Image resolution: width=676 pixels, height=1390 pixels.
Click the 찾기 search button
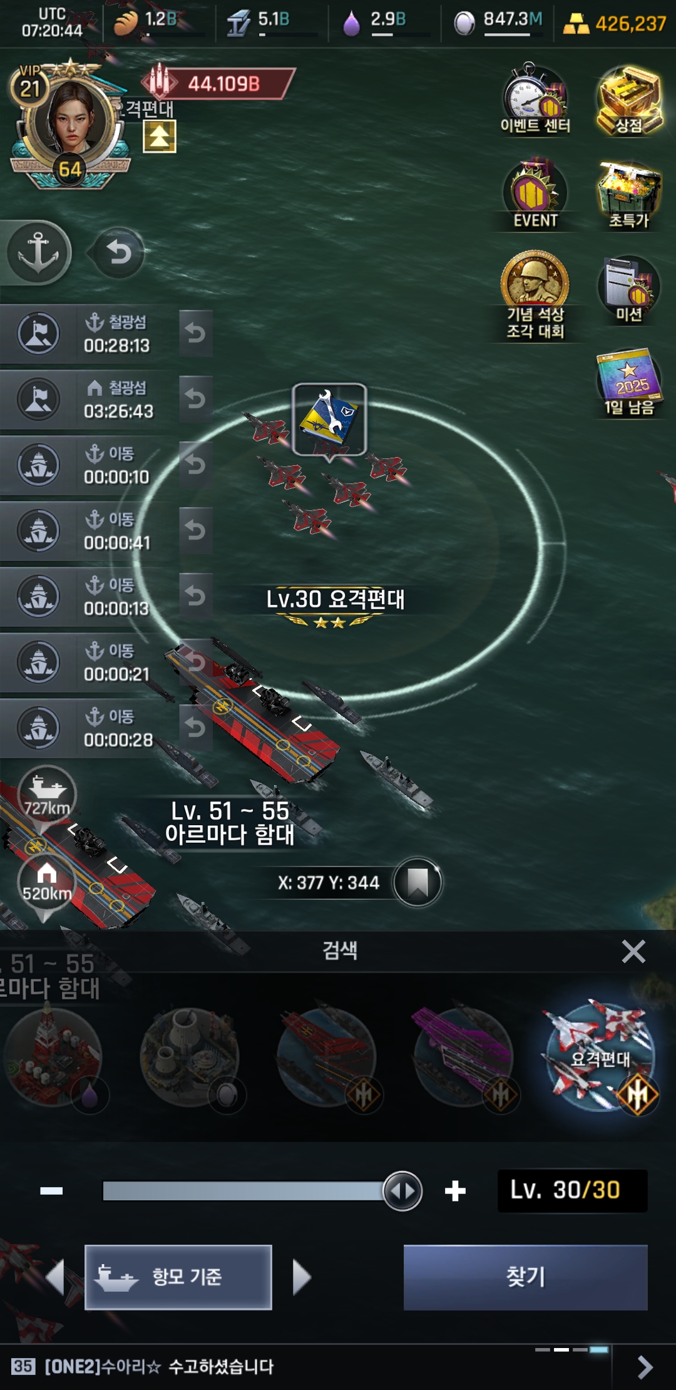tap(526, 1277)
